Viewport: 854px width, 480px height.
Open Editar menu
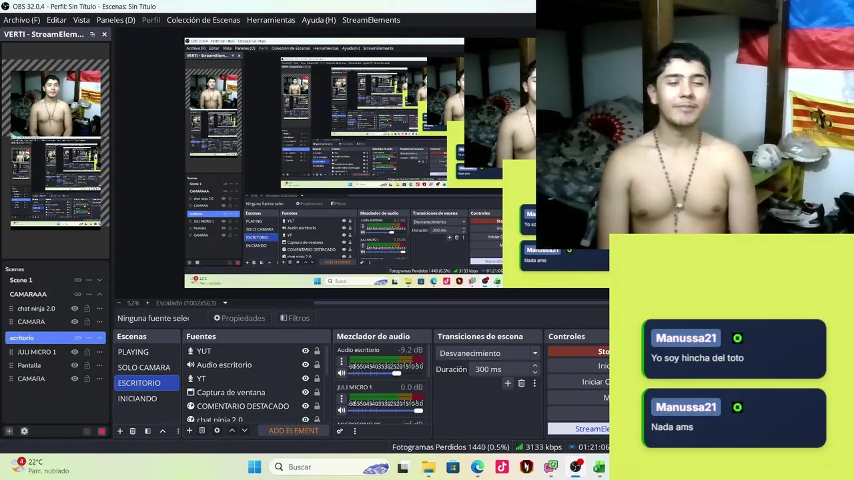[57, 20]
